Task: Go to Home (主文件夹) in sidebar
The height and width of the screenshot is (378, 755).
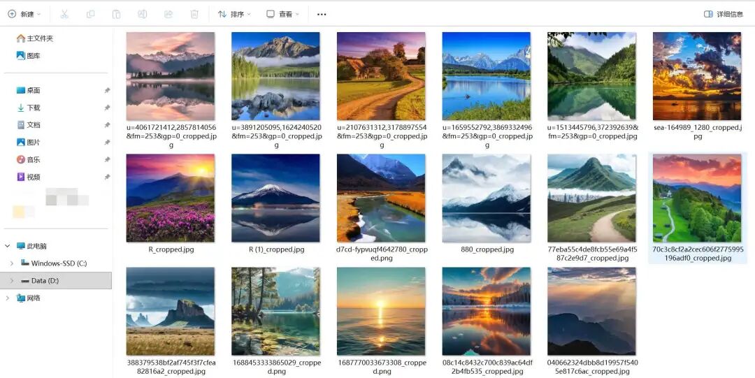Action: 35,38
